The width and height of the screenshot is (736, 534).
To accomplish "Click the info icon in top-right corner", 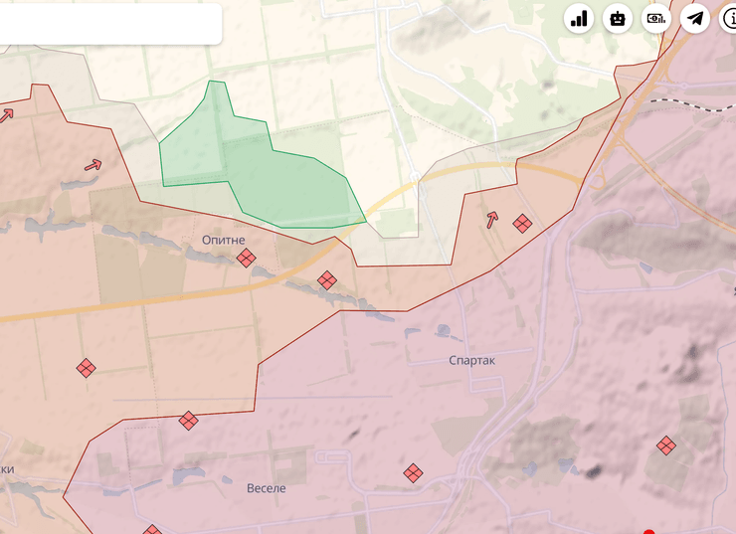I will point(728,18).
